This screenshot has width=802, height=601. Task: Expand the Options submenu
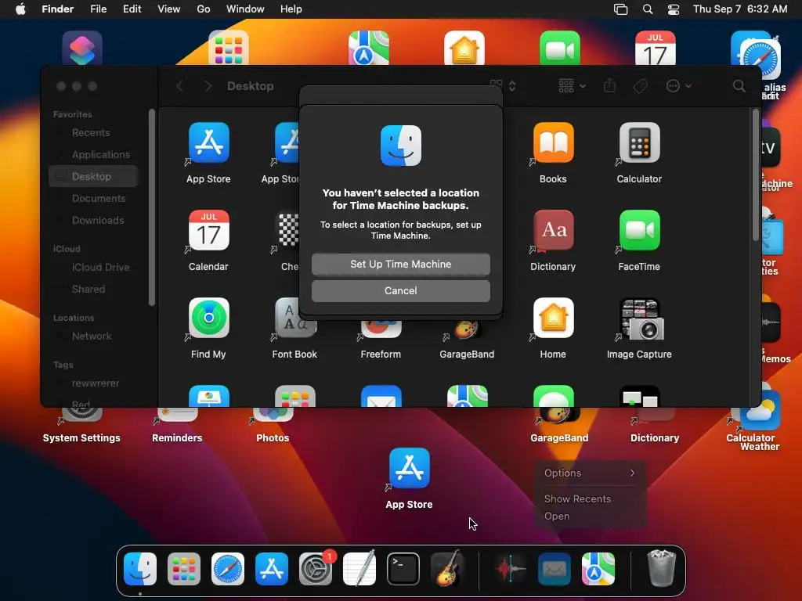(590, 473)
